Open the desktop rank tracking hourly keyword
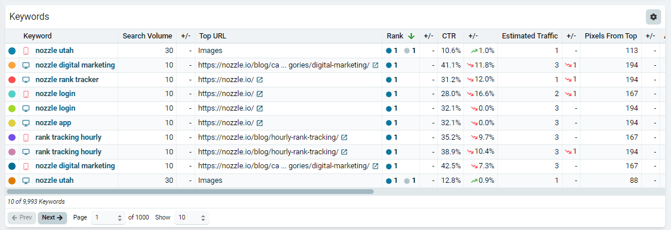The width and height of the screenshot is (671, 230). coord(68,152)
